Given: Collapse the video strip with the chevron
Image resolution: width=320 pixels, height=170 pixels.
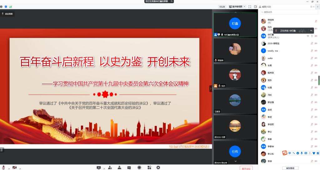Looking at the screenshot, I should point(211,89).
